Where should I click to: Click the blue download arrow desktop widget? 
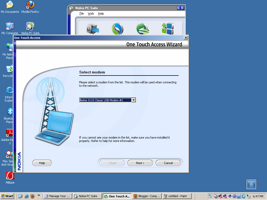[x=251, y=184]
